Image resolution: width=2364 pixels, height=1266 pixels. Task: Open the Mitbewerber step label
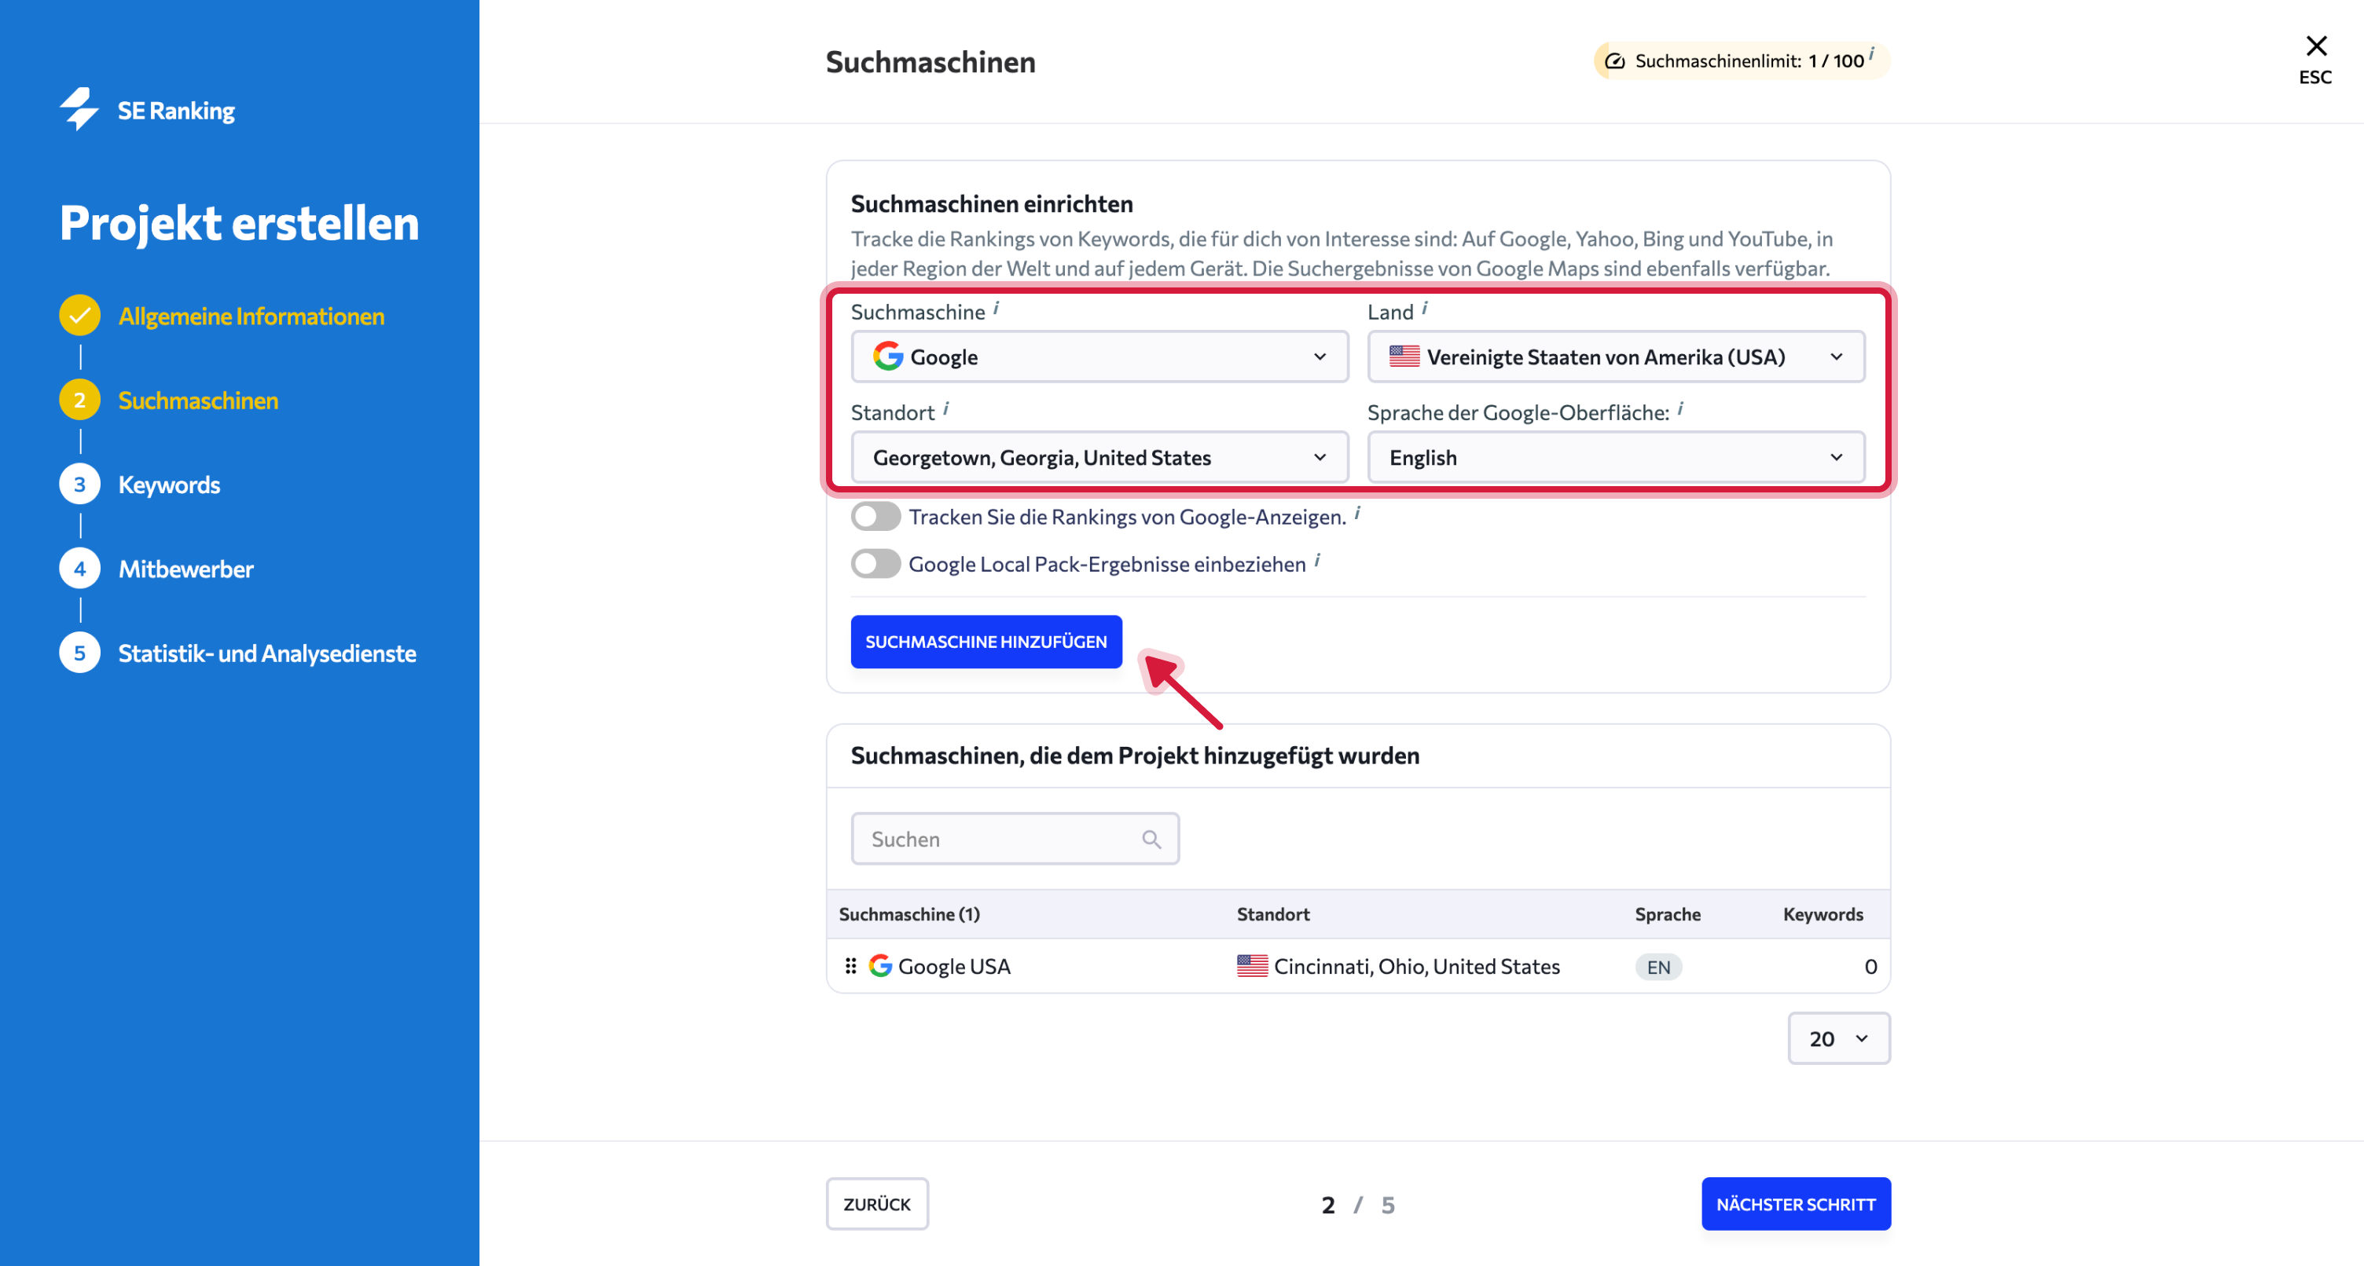(185, 569)
